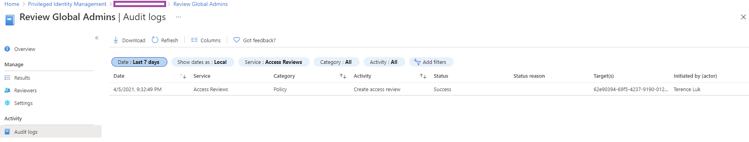
Task: Click the Results checklist icon
Action: pyautogui.click(x=7, y=78)
